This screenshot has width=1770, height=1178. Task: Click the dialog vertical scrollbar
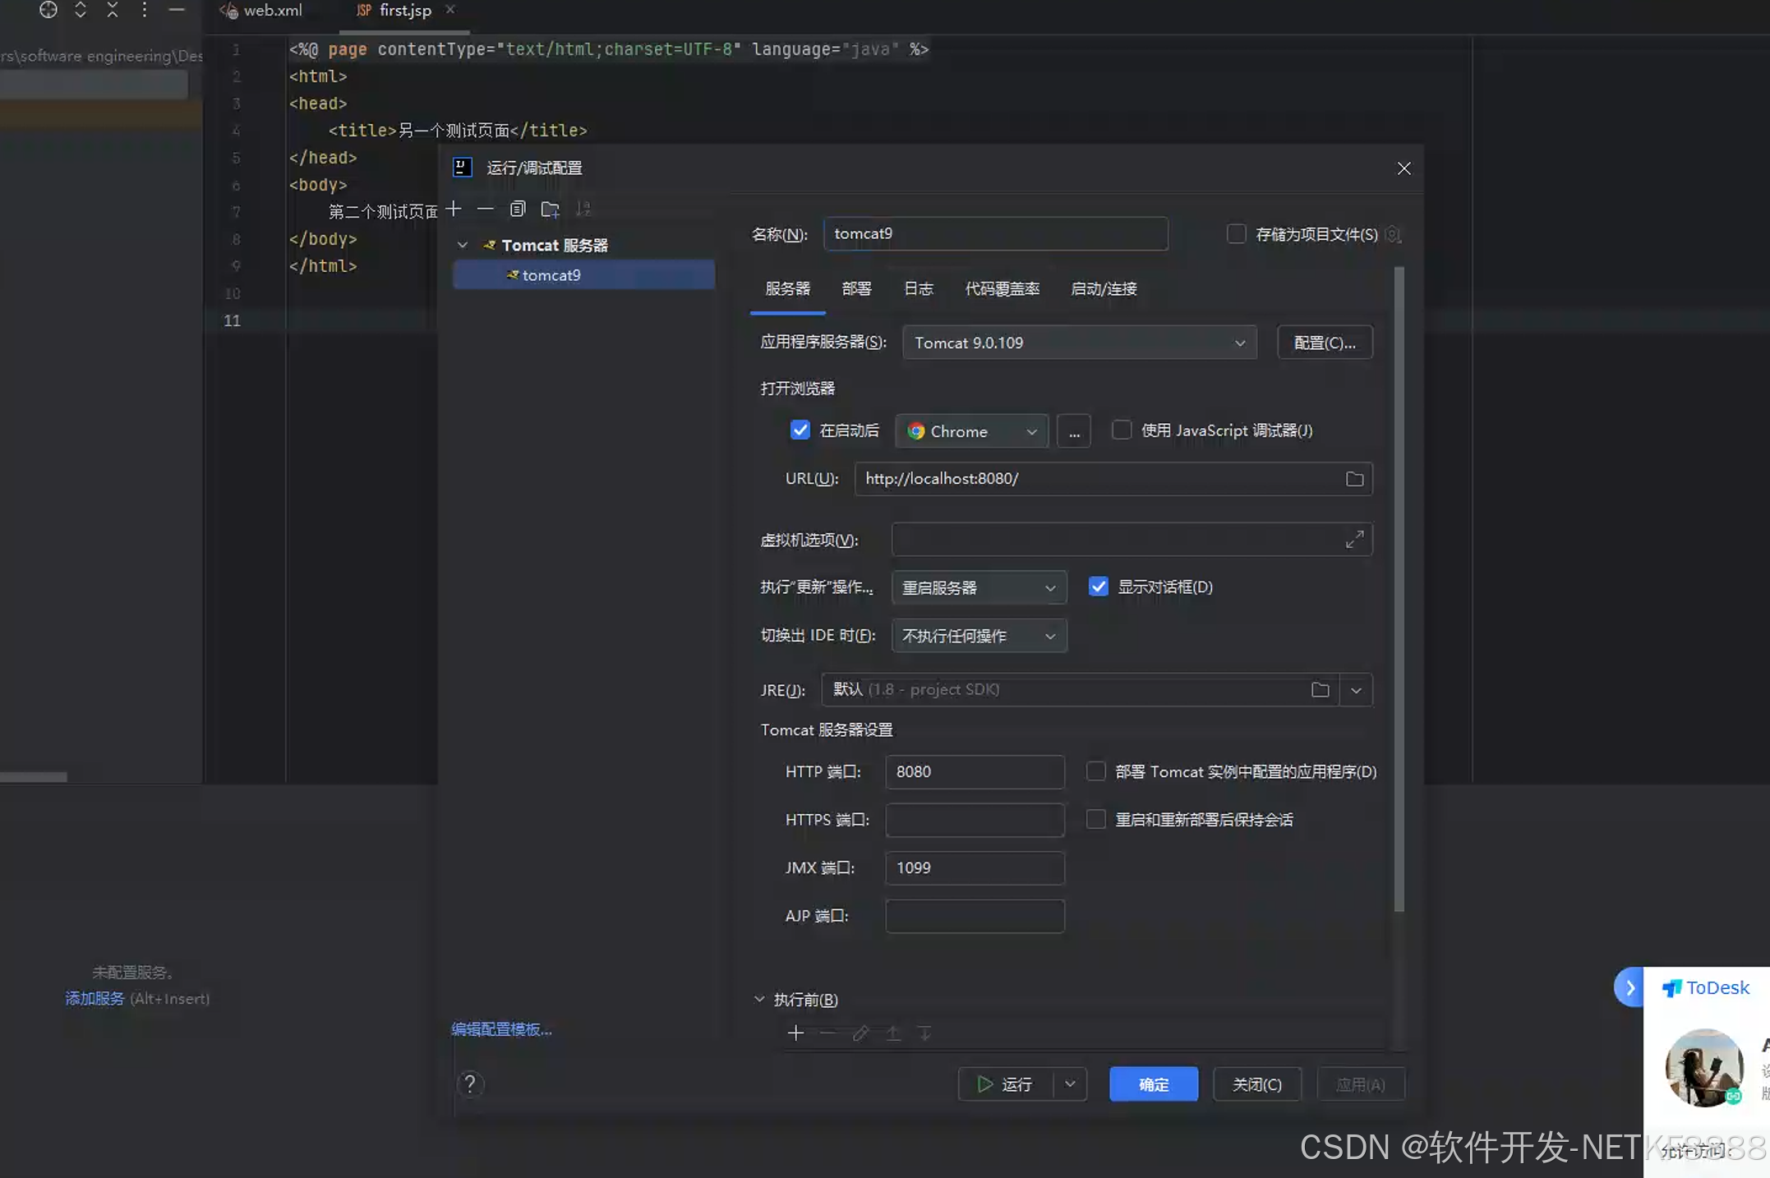tap(1399, 588)
